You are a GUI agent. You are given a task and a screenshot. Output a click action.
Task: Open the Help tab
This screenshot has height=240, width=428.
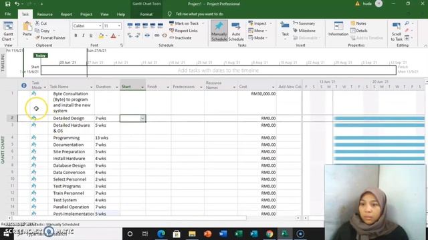(121, 14)
